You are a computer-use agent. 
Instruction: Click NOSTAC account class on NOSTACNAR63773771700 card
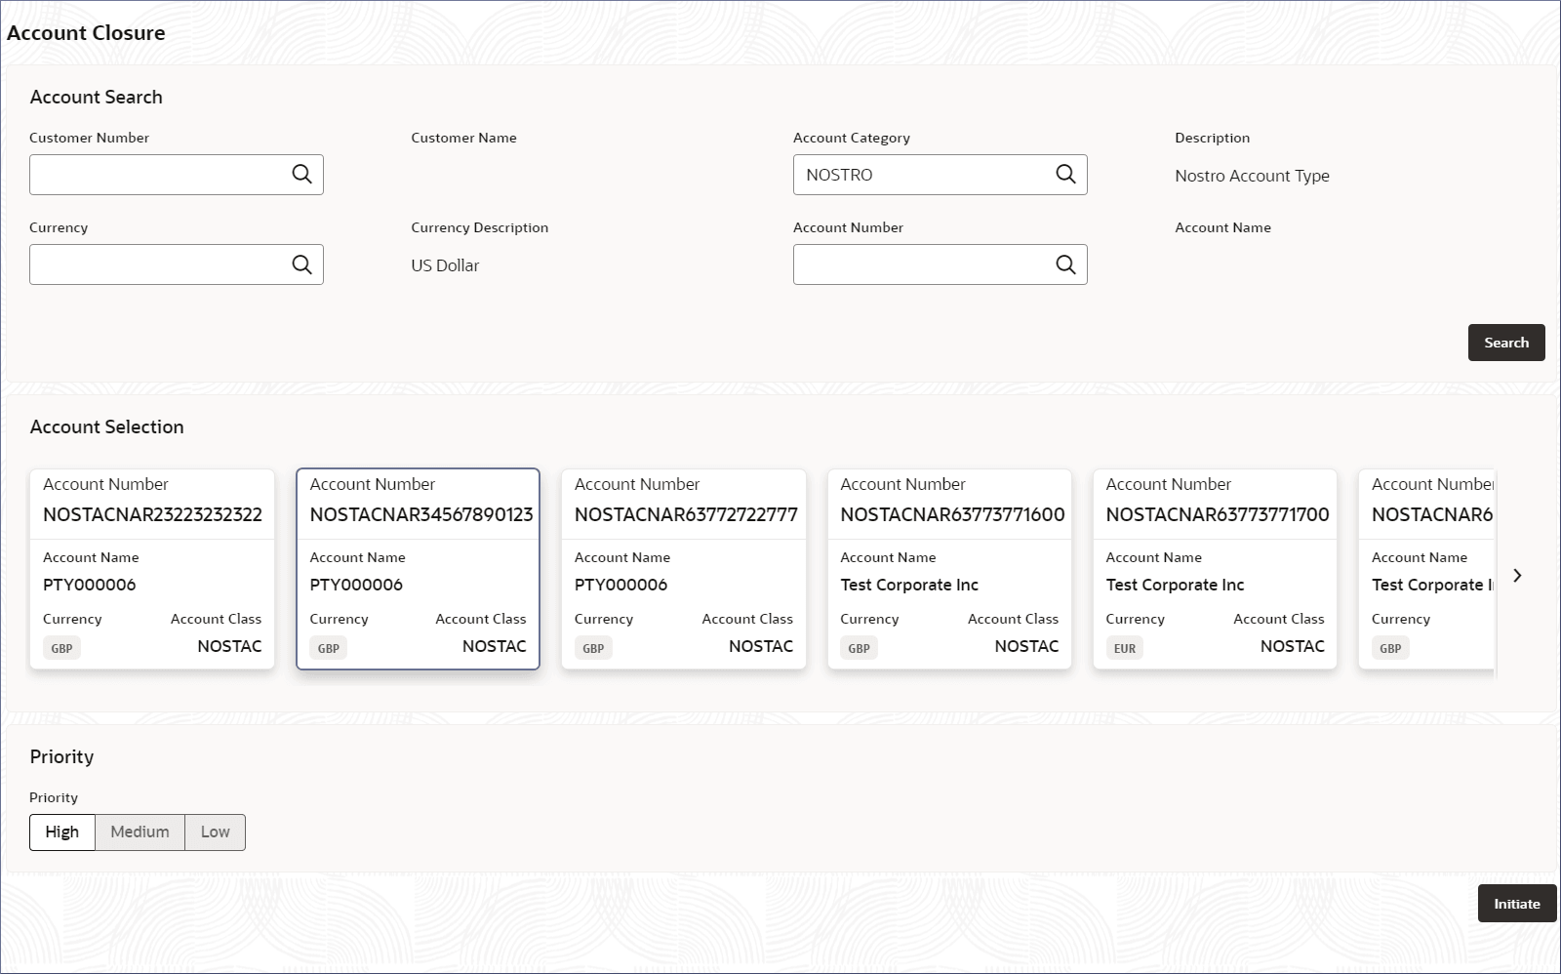tap(1293, 646)
